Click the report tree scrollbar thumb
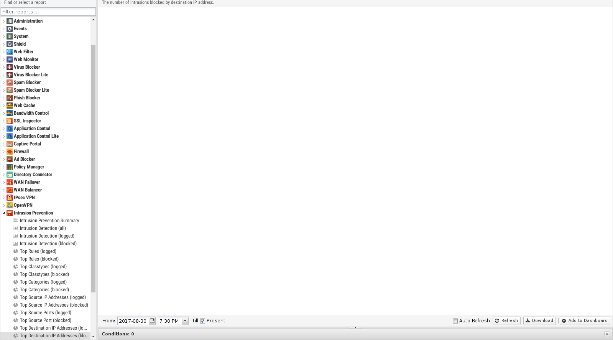The image size is (613, 340). click(93, 169)
